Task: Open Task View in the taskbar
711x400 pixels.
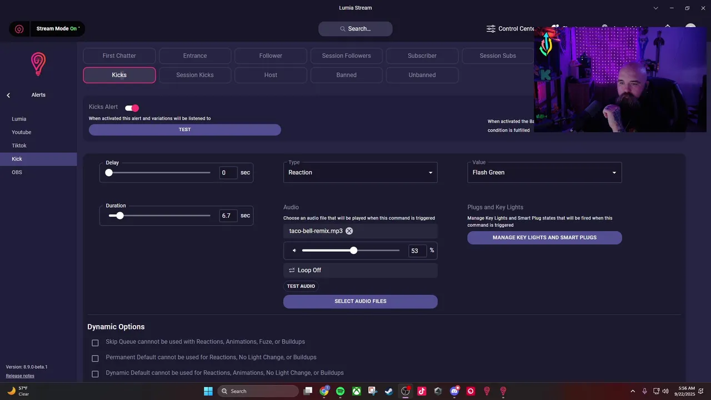Action: [308, 391]
